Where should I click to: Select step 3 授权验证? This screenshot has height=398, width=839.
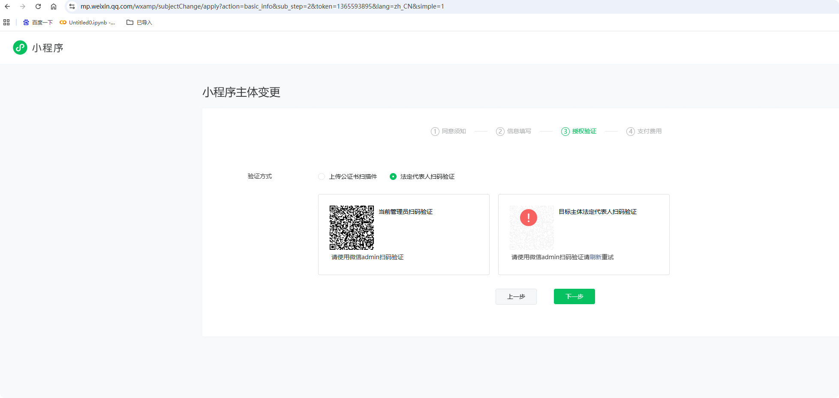(579, 131)
